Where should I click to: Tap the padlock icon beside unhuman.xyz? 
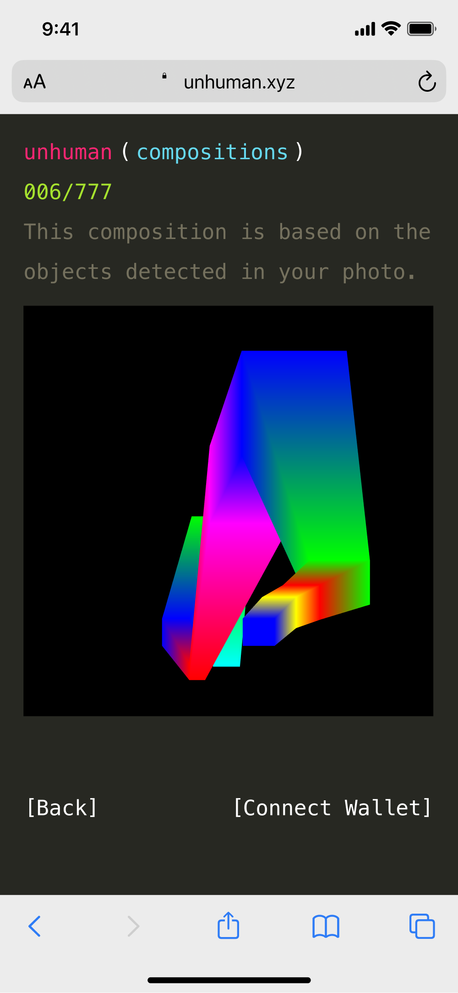pos(164,76)
